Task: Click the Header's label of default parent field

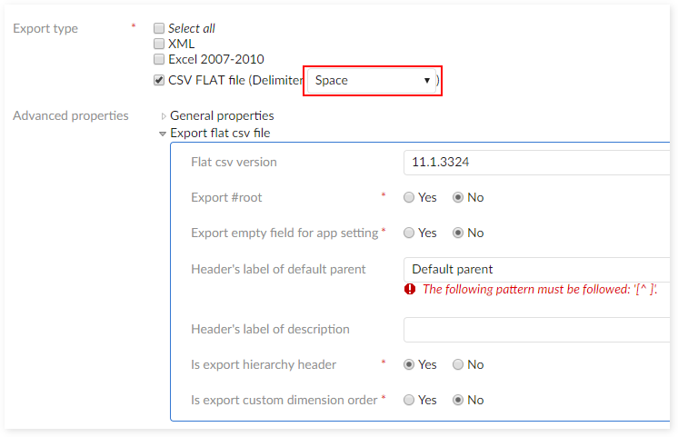Action: [536, 269]
